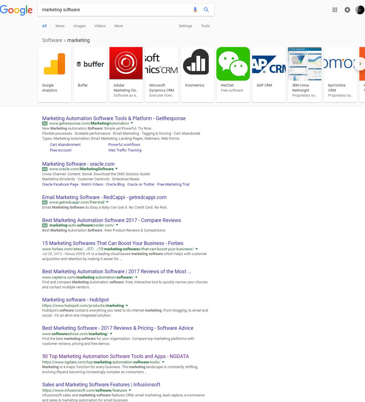Open the notifications bell
This screenshot has width=365, height=402.
(347, 10)
